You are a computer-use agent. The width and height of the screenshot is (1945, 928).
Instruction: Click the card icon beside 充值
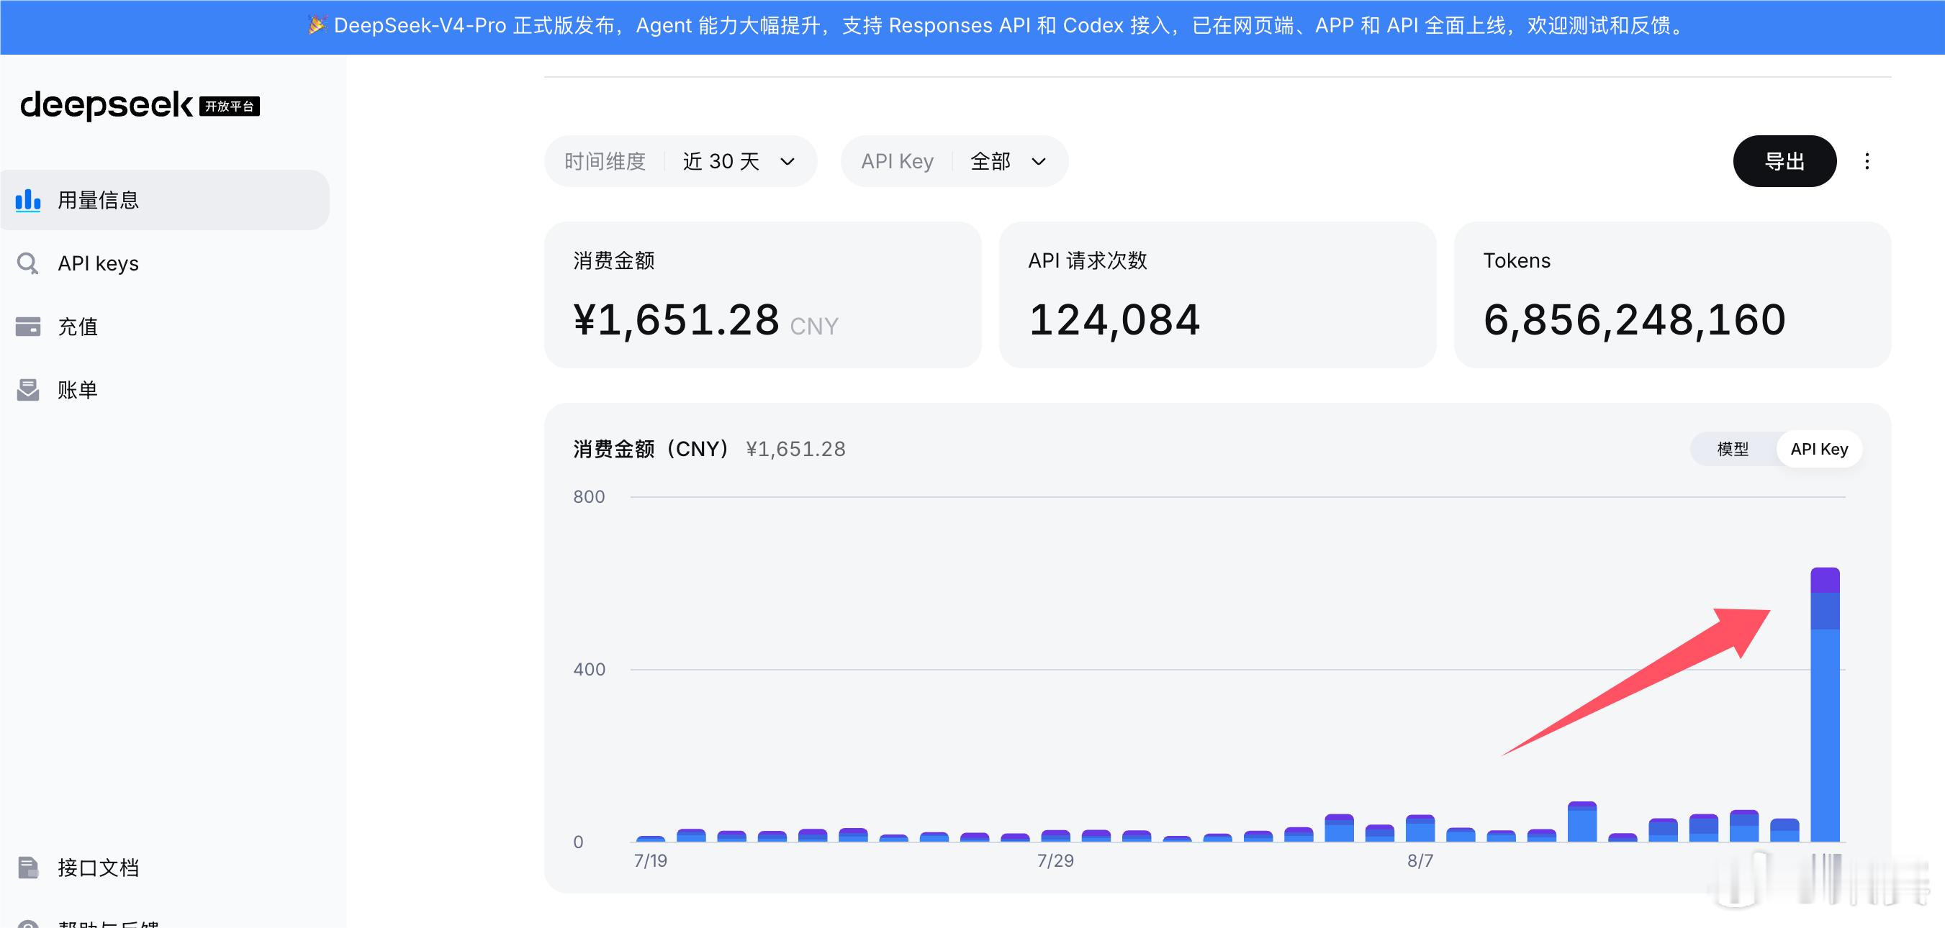tap(28, 327)
